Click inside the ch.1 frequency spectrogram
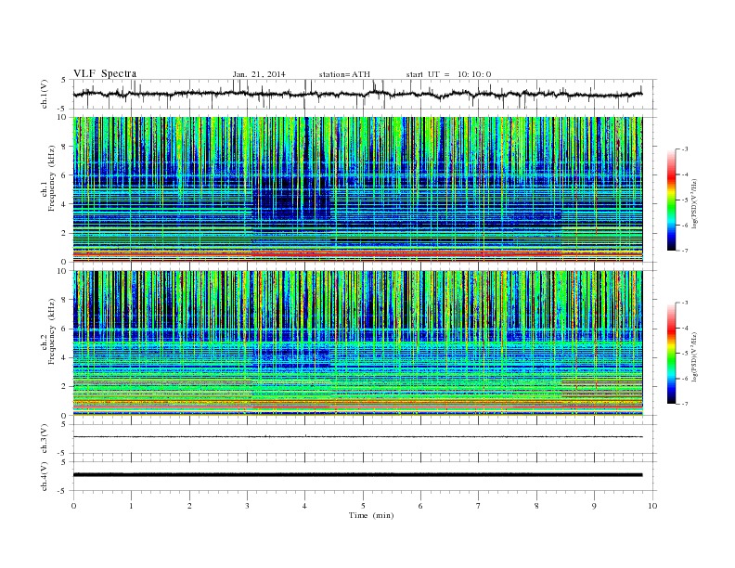 (357, 189)
